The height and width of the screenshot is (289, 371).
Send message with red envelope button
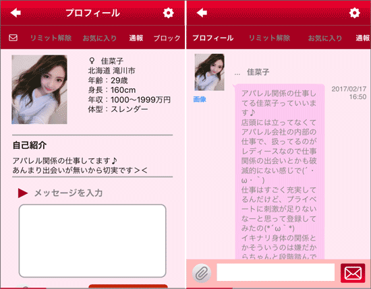point(353,273)
